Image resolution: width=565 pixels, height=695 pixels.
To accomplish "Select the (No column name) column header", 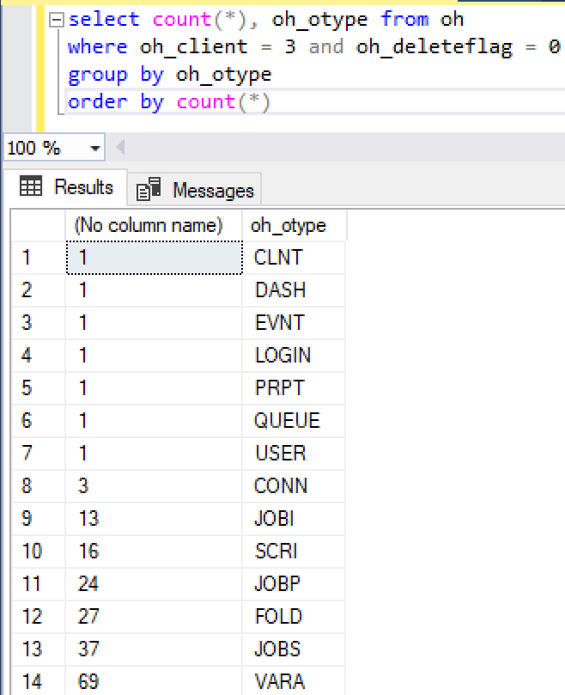I will coord(149,225).
